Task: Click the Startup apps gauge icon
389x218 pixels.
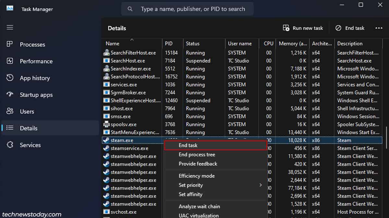Action: click(10, 95)
